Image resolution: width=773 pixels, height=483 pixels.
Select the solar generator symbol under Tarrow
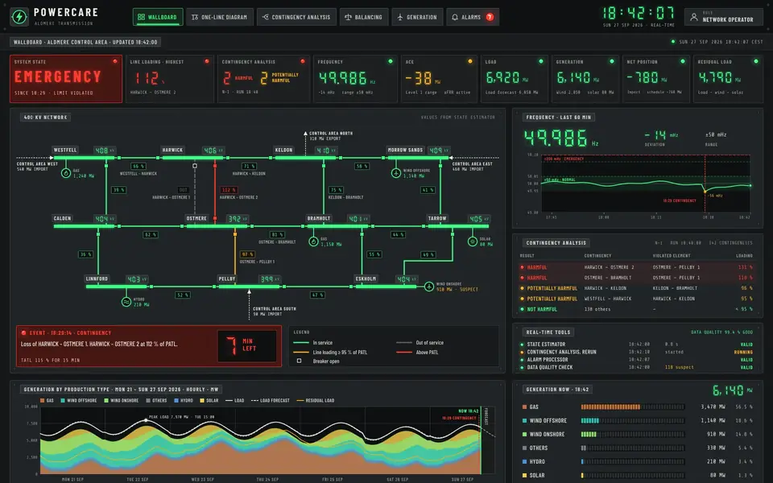pyautogui.click(x=473, y=242)
